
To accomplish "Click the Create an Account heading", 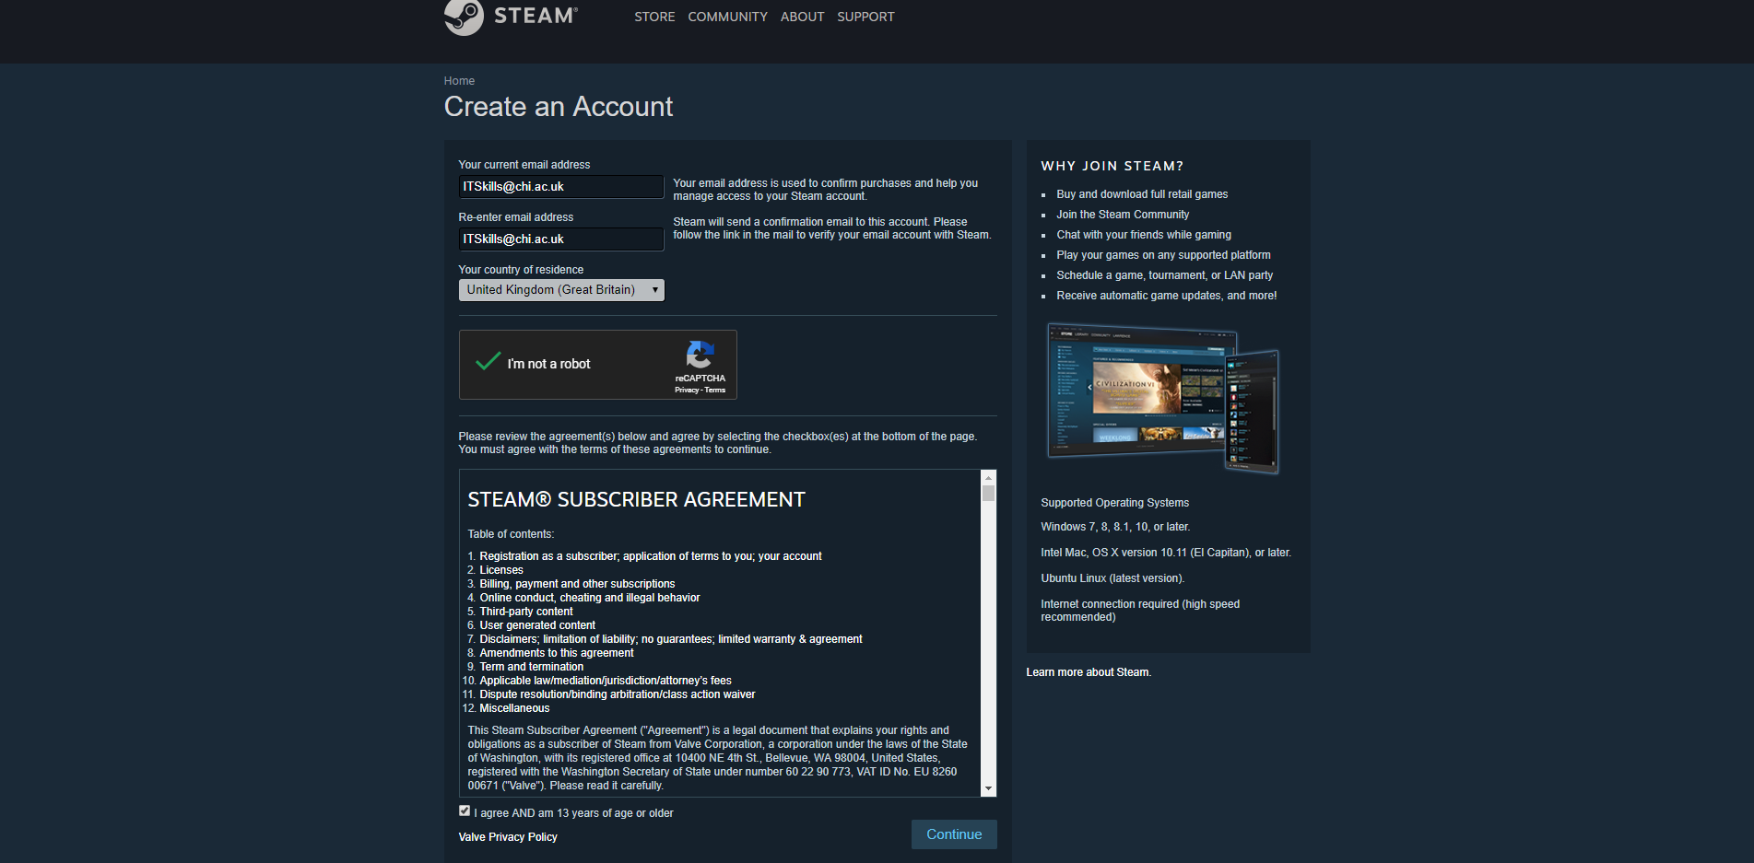I will pos(559,107).
